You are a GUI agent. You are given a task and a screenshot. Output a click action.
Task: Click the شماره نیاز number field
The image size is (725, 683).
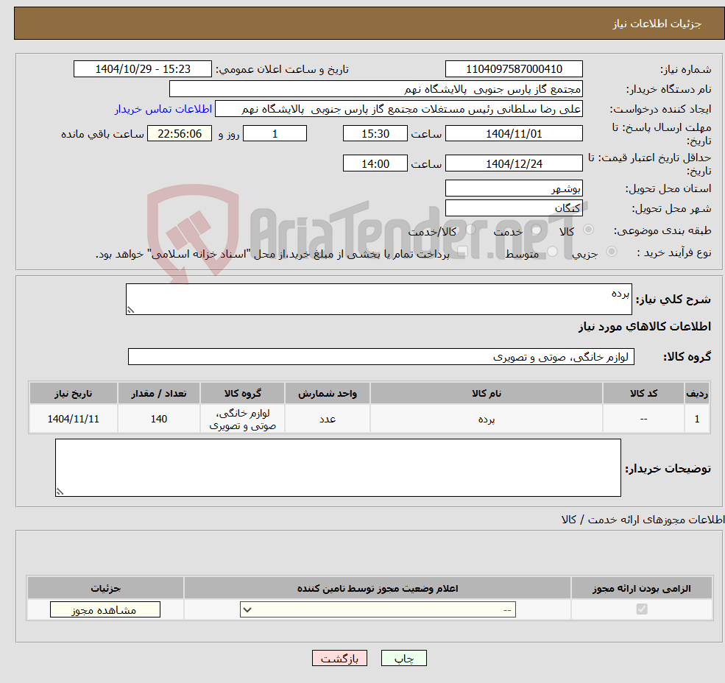(514, 68)
